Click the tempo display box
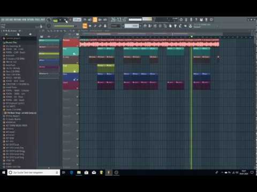Image resolution: width=257 pixels, height=192 pixels. [77, 20]
